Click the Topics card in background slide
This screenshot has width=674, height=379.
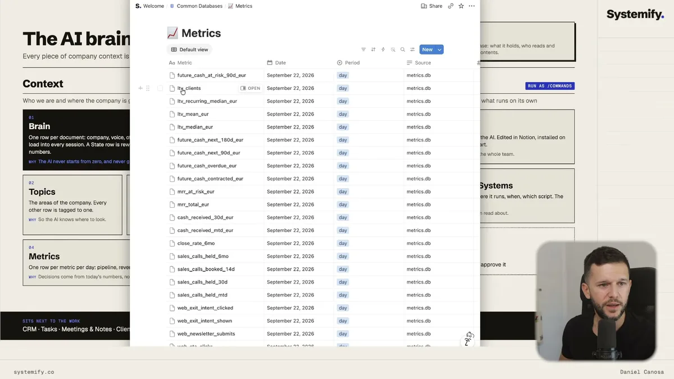pos(72,205)
